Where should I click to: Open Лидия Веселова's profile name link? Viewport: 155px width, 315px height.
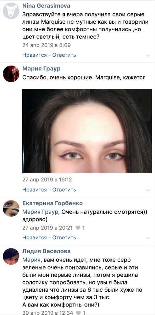(46, 251)
